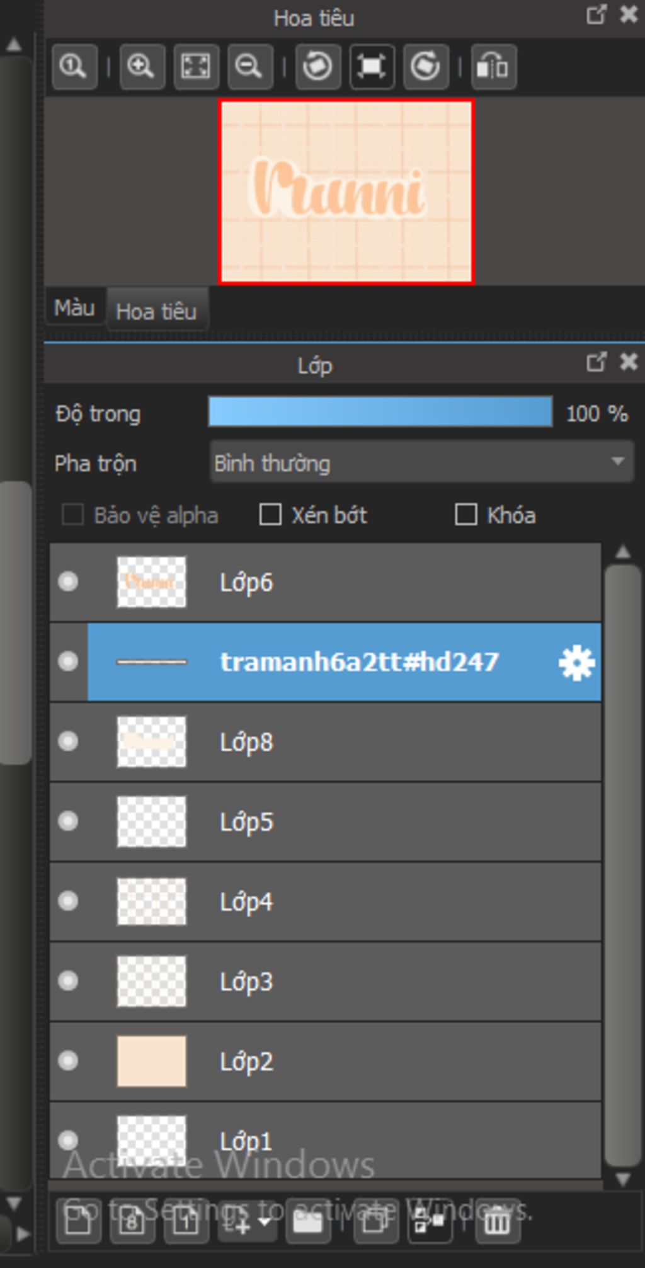Click the zoom out magnifier icon
This screenshot has height=1268, width=645.
pyautogui.click(x=249, y=66)
